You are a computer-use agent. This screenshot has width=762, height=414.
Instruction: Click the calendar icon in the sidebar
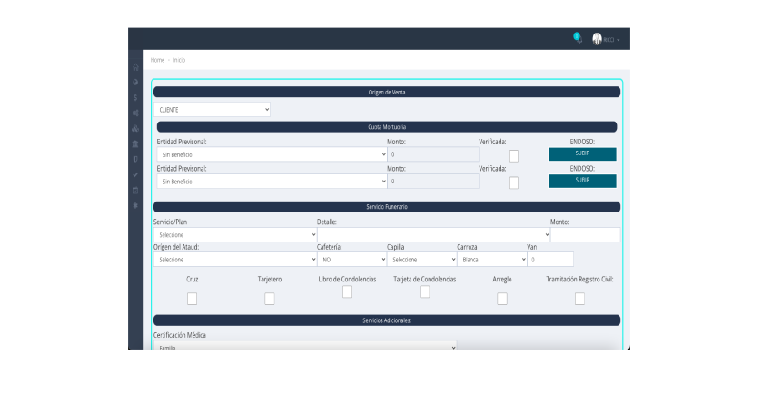click(x=135, y=190)
